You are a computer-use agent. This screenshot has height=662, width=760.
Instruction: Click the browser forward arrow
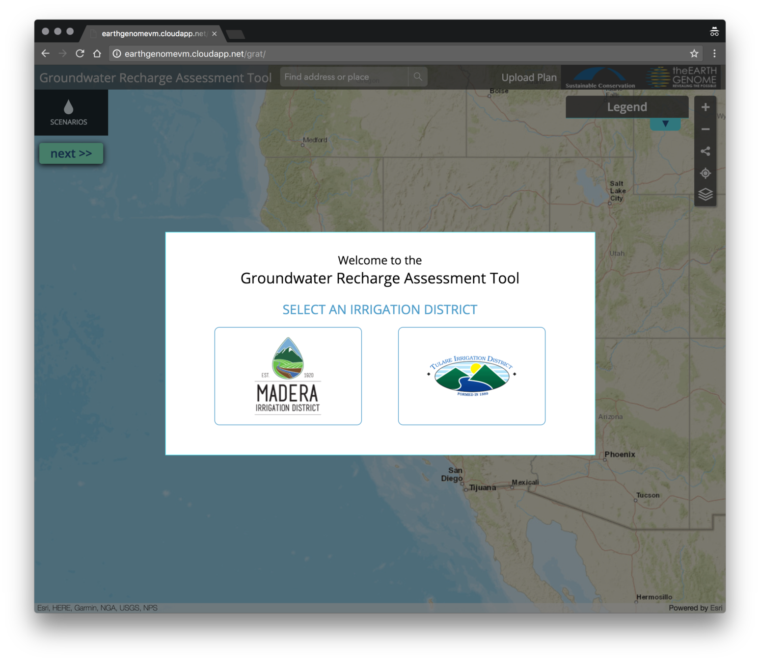(x=62, y=53)
